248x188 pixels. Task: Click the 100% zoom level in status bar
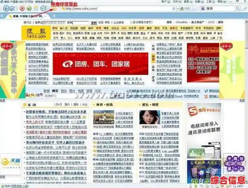click(x=240, y=186)
